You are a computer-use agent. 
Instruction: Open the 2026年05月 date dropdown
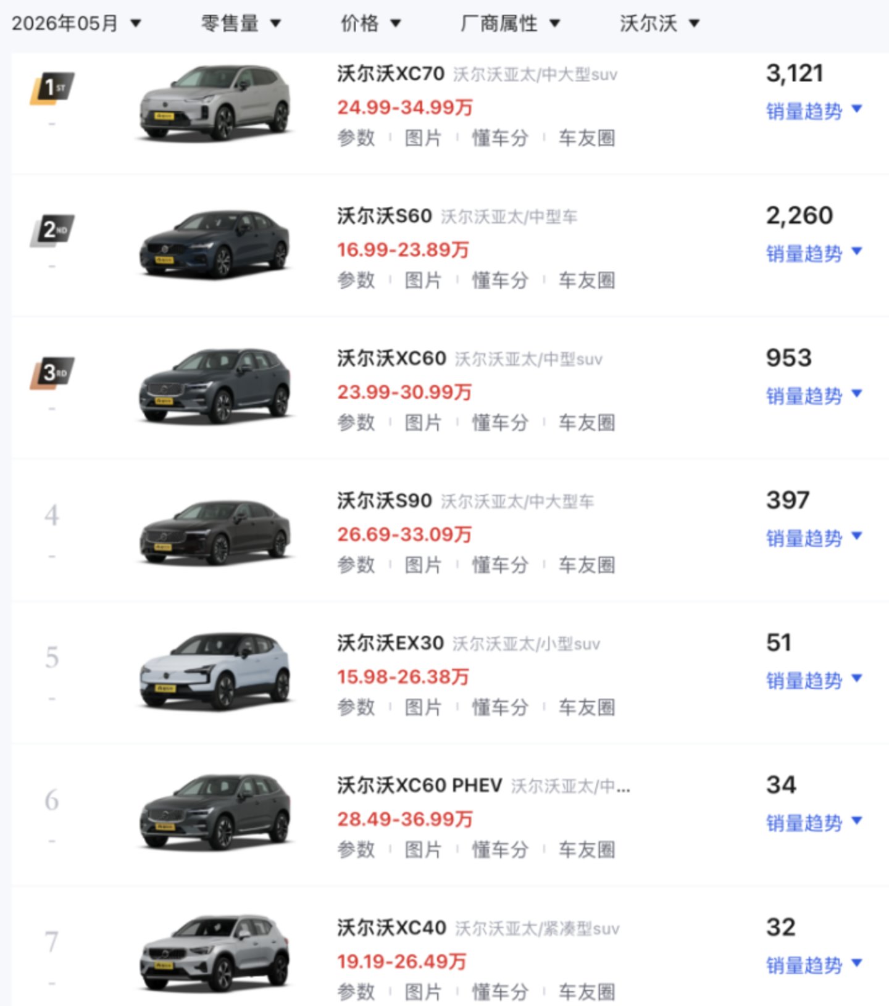tap(77, 23)
